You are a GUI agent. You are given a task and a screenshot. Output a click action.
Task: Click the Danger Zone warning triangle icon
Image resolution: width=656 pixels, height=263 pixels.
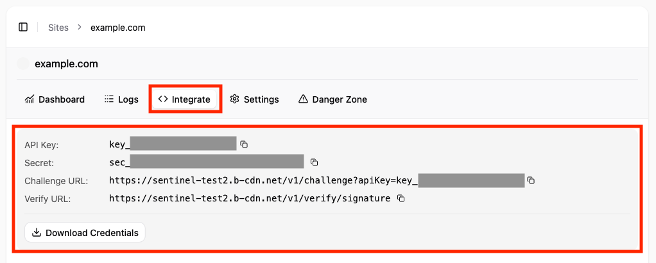[303, 99]
